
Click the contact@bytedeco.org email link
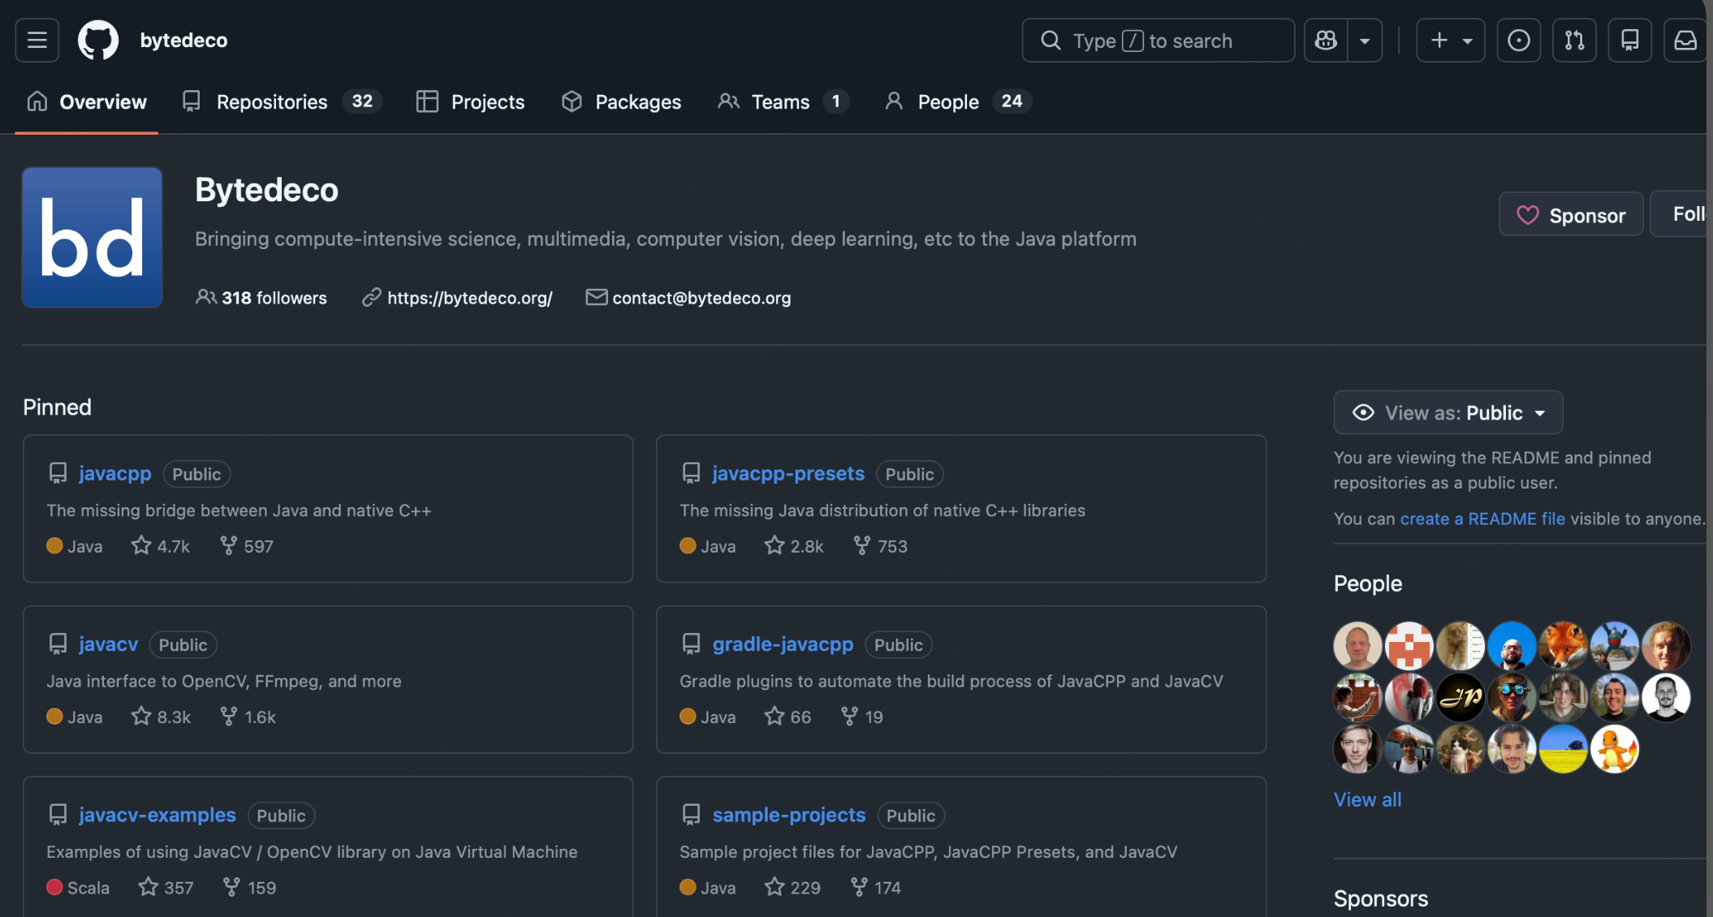pyautogui.click(x=701, y=298)
